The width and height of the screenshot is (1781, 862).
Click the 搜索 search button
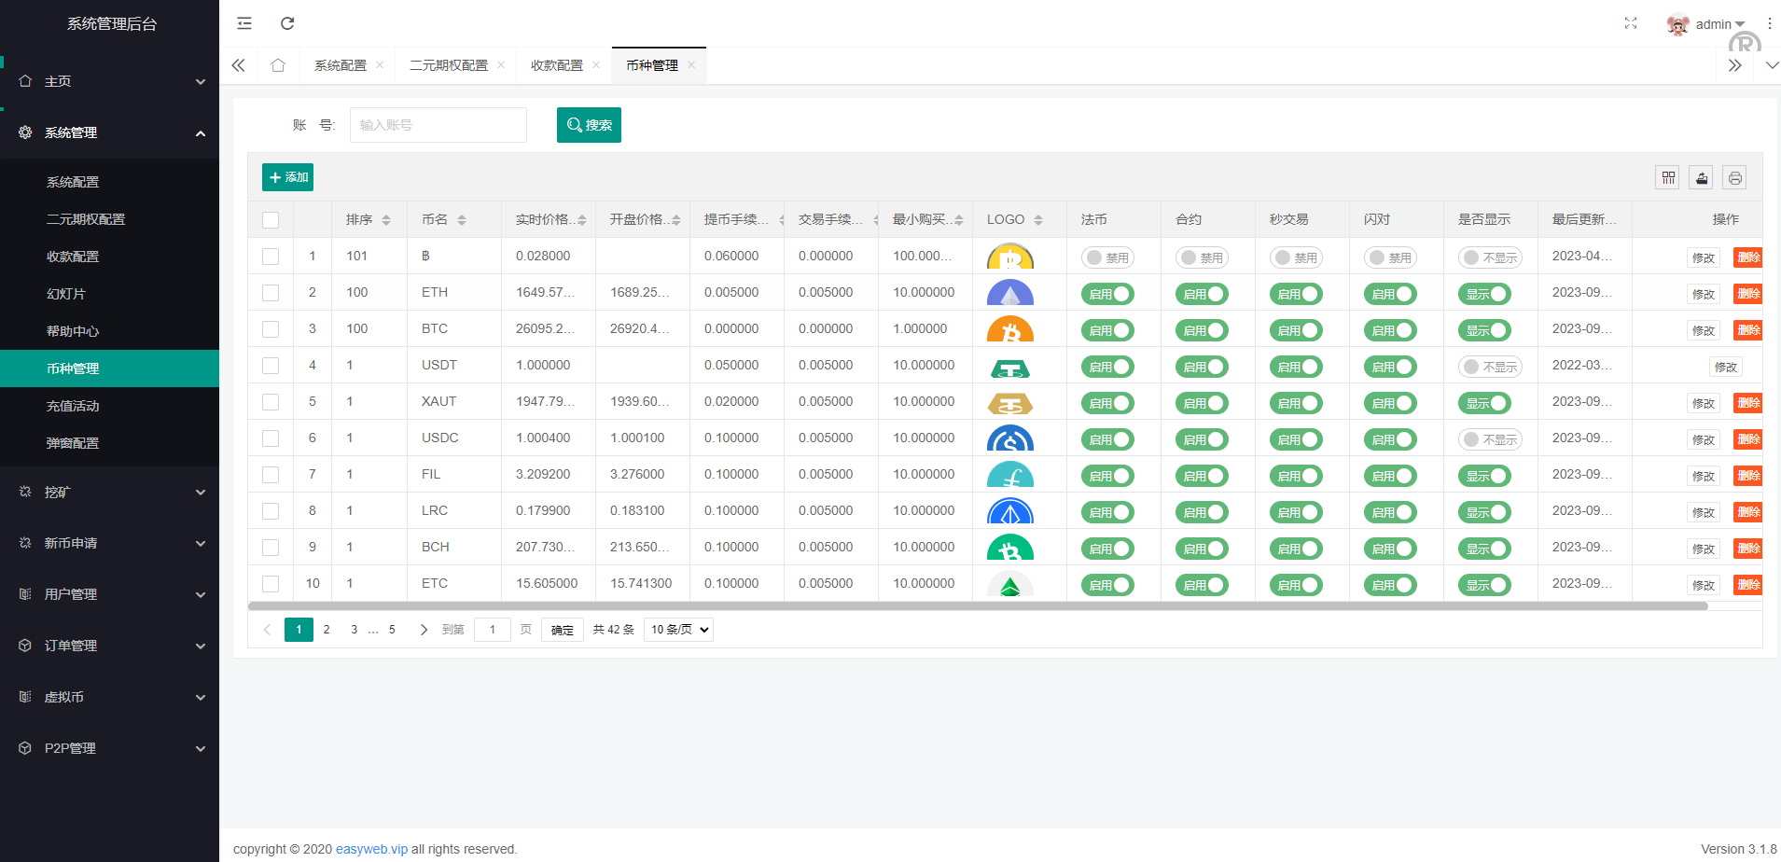589,125
